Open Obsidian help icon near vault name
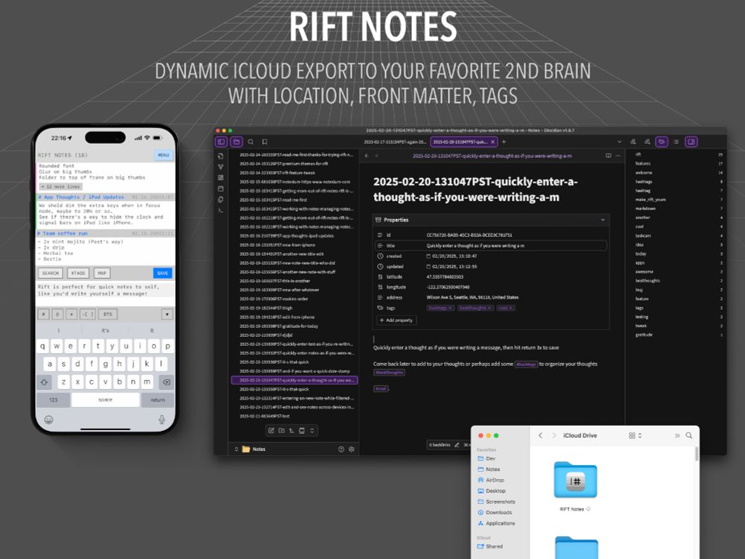This screenshot has height=559, width=745. pos(341,449)
